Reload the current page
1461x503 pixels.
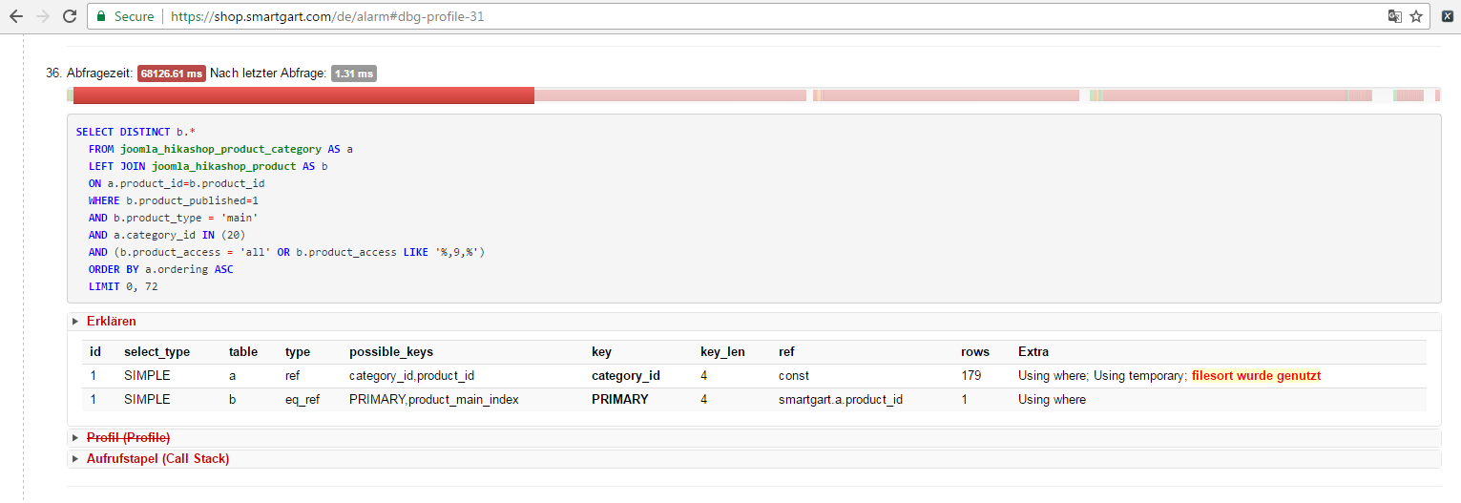70,16
